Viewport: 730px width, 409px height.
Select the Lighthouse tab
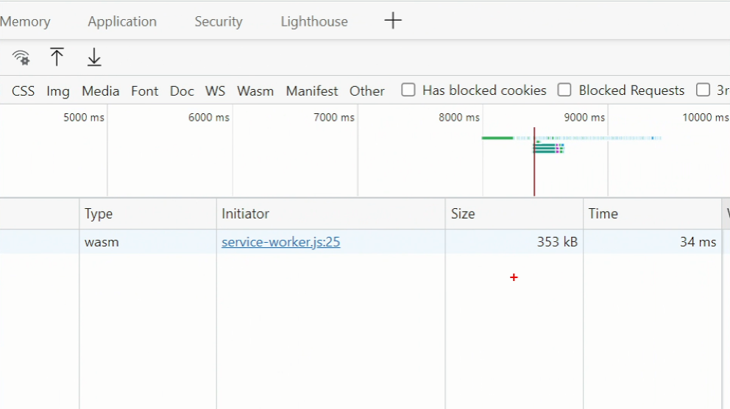point(314,21)
